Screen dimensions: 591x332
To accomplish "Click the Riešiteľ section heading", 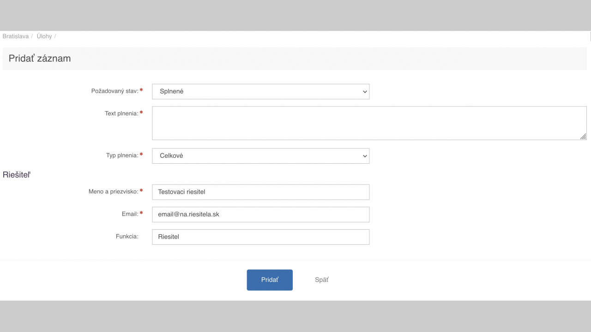I will point(17,175).
